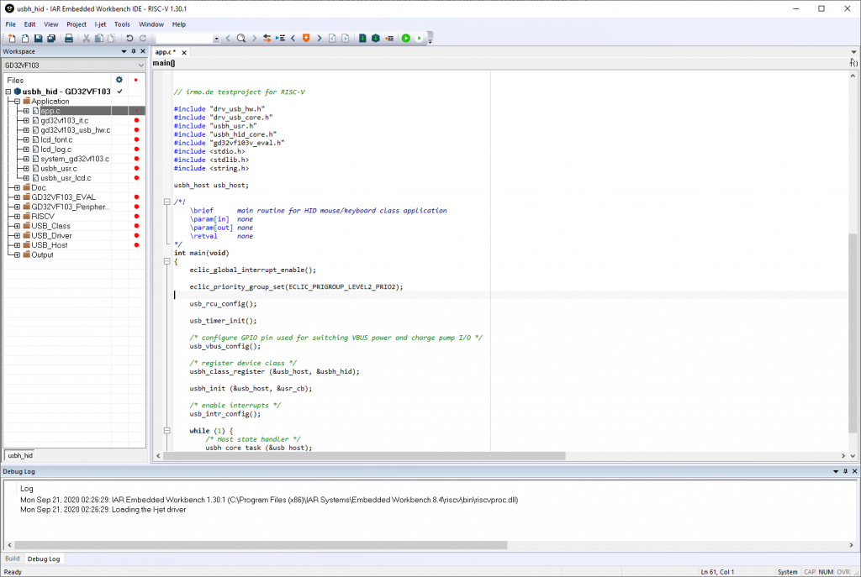Print the document using printer icon
Image resolution: width=861 pixels, height=577 pixels.
click(x=69, y=38)
